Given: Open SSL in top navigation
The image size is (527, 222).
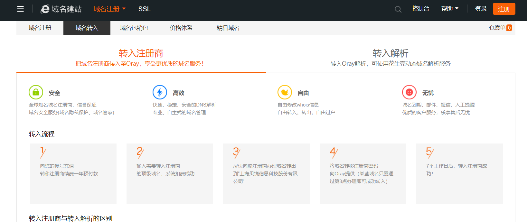Looking at the screenshot, I should [x=144, y=9].
